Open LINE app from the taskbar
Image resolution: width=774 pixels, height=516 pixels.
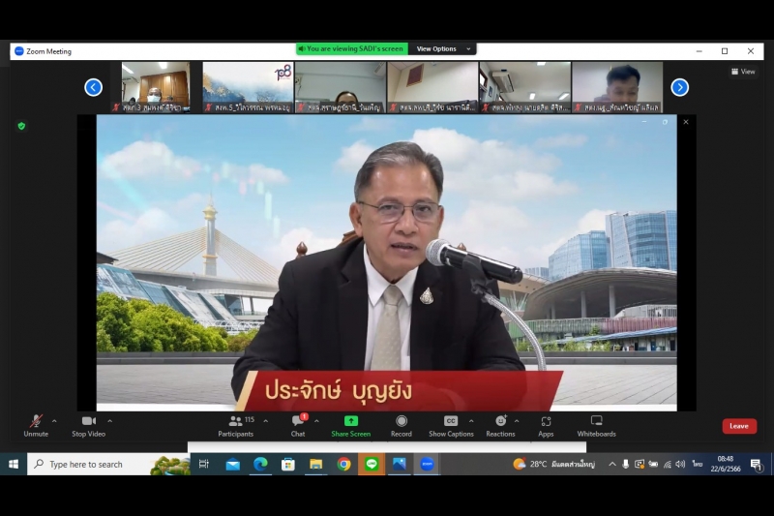372,465
